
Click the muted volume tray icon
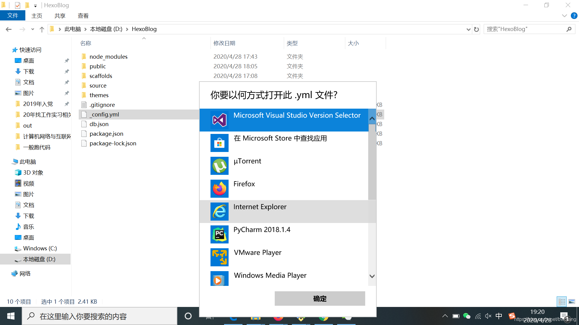[x=488, y=316]
